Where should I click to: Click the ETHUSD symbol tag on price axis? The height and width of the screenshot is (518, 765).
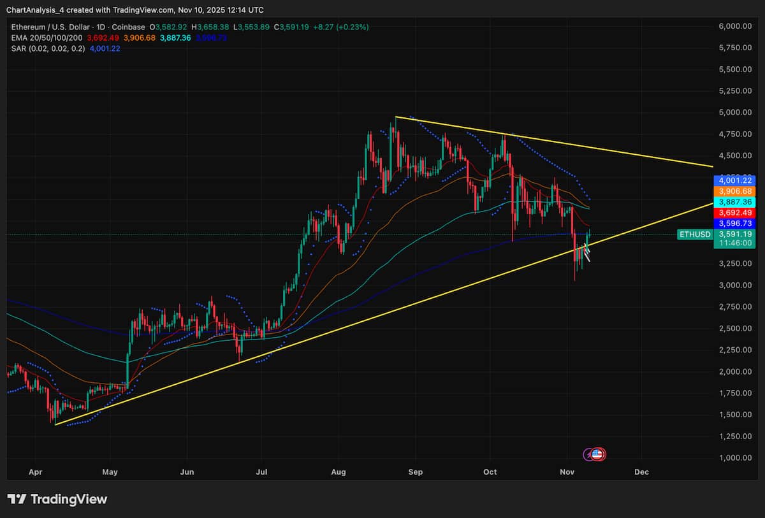point(694,234)
